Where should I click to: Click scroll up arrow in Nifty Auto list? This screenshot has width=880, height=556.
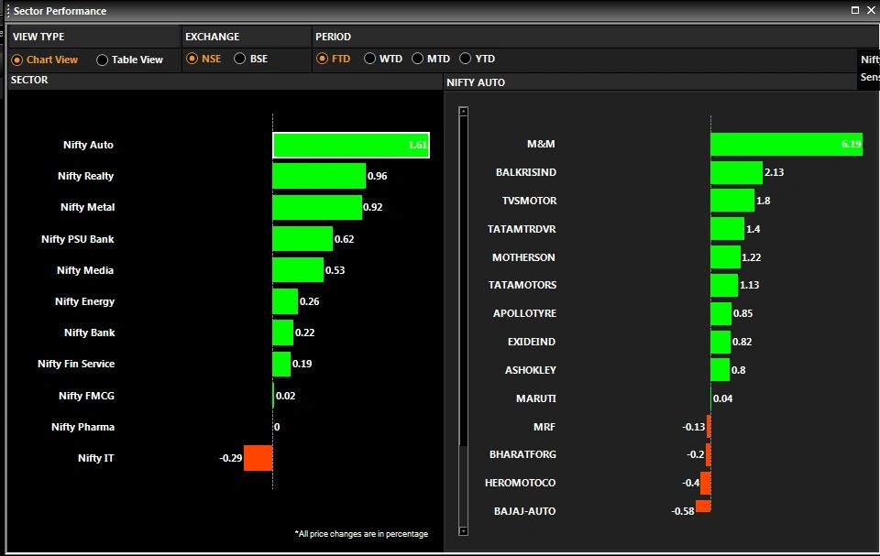[464, 112]
